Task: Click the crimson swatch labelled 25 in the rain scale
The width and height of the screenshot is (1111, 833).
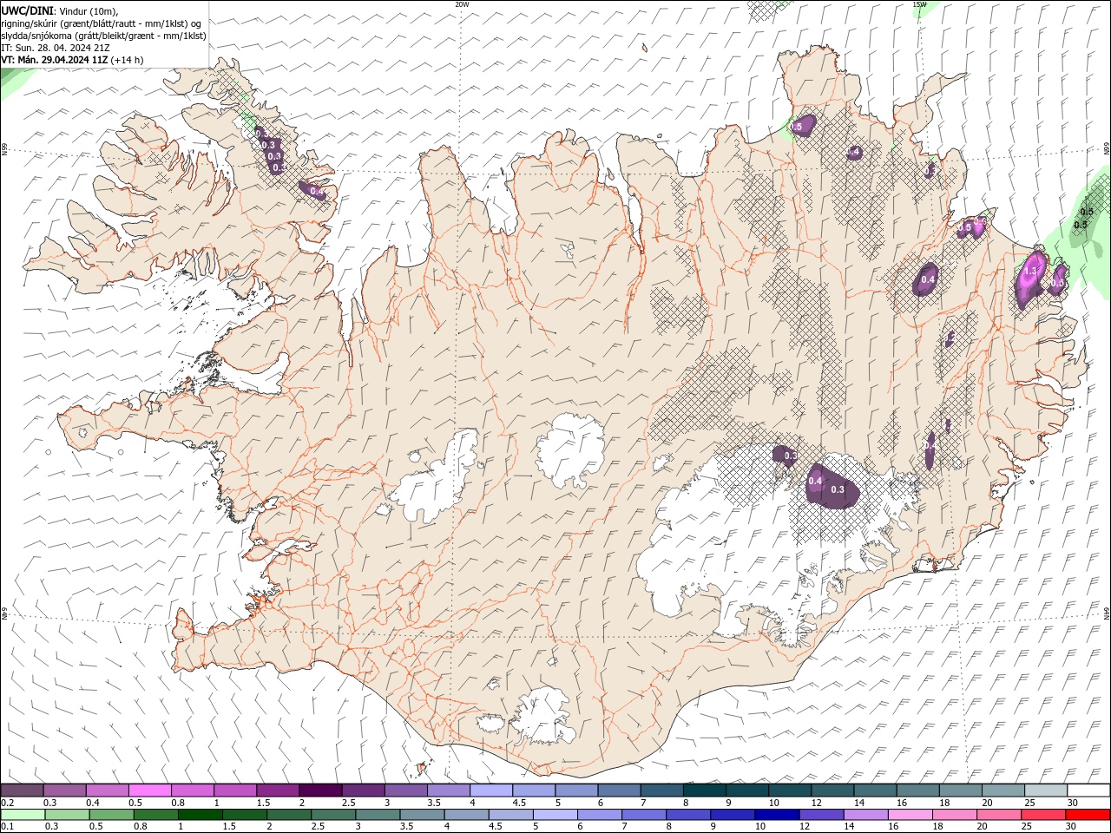Action: pyautogui.click(x=1043, y=815)
